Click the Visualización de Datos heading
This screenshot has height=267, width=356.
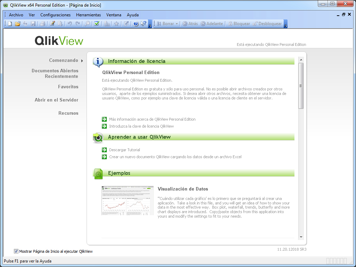coord(183,189)
